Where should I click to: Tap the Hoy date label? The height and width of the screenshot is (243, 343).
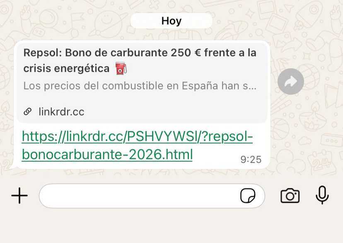171,21
